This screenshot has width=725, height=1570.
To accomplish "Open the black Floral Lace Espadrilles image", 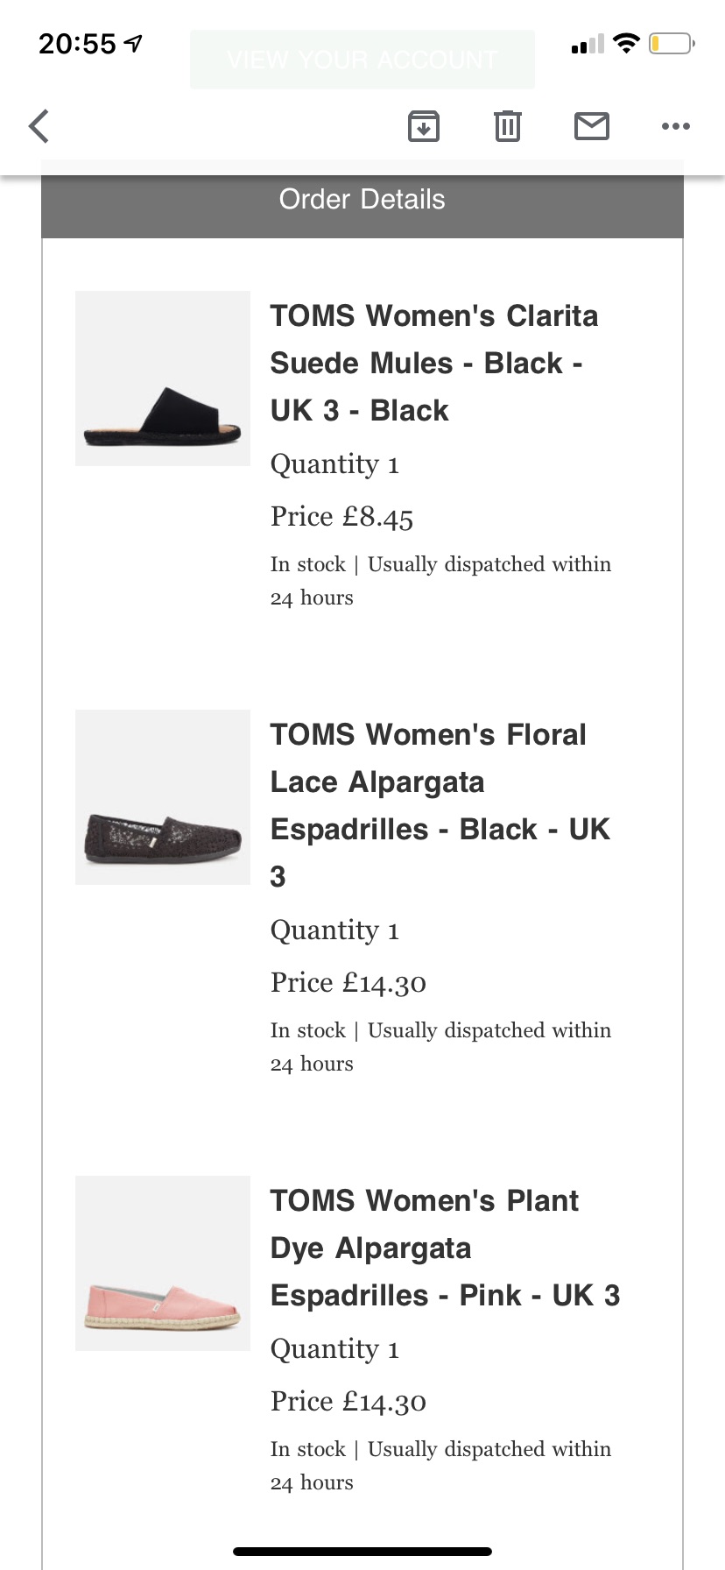I will (x=163, y=797).
